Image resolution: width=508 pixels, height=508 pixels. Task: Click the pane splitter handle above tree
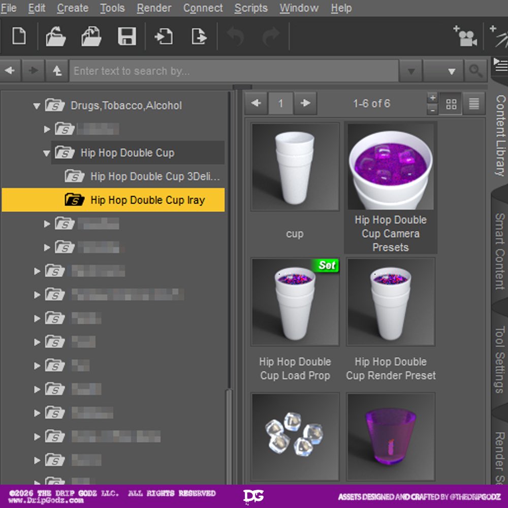click(242, 86)
